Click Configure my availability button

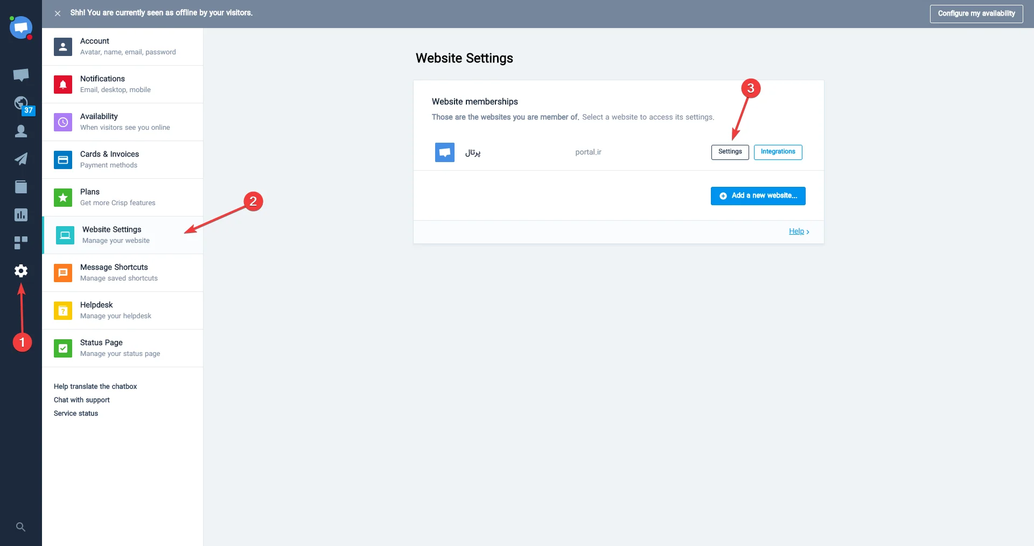pos(976,13)
